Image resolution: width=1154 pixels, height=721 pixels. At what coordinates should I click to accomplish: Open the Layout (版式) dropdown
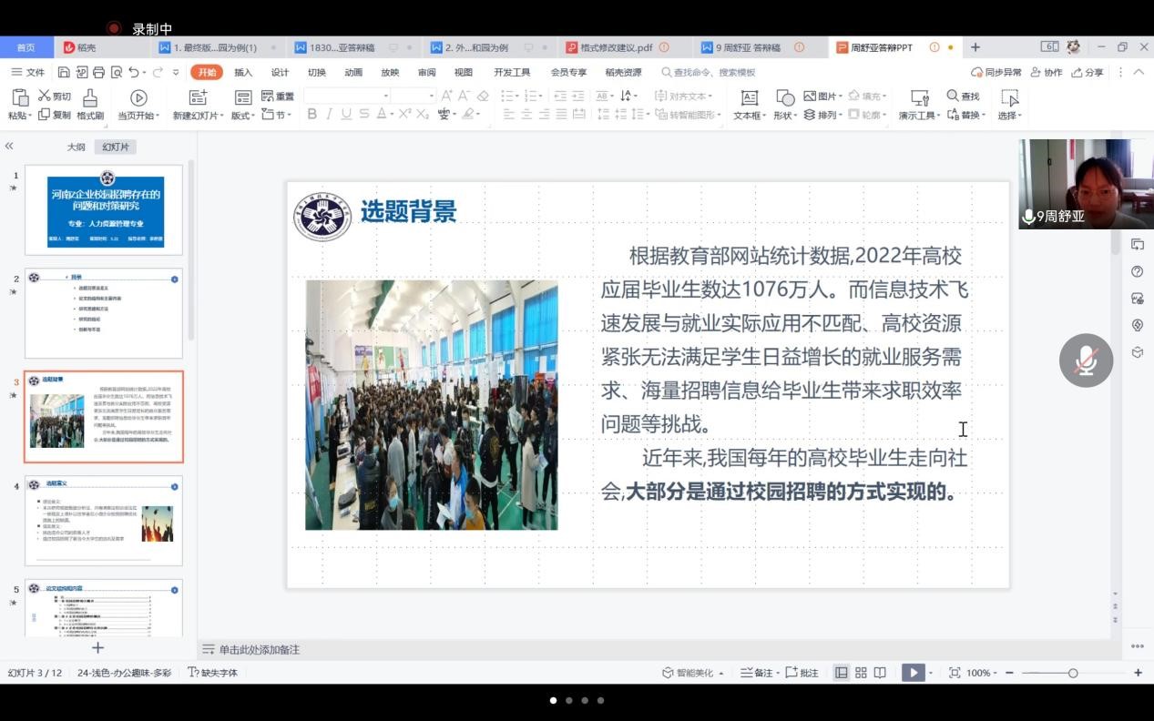[x=242, y=116]
